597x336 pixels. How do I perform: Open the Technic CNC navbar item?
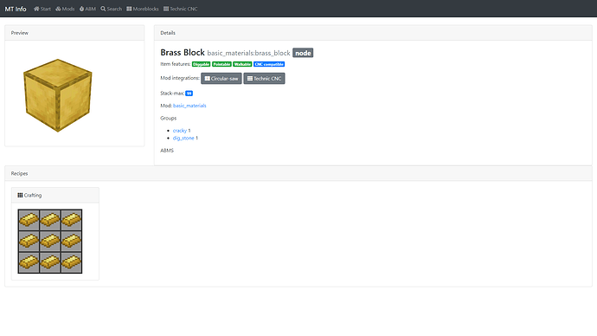(x=181, y=9)
